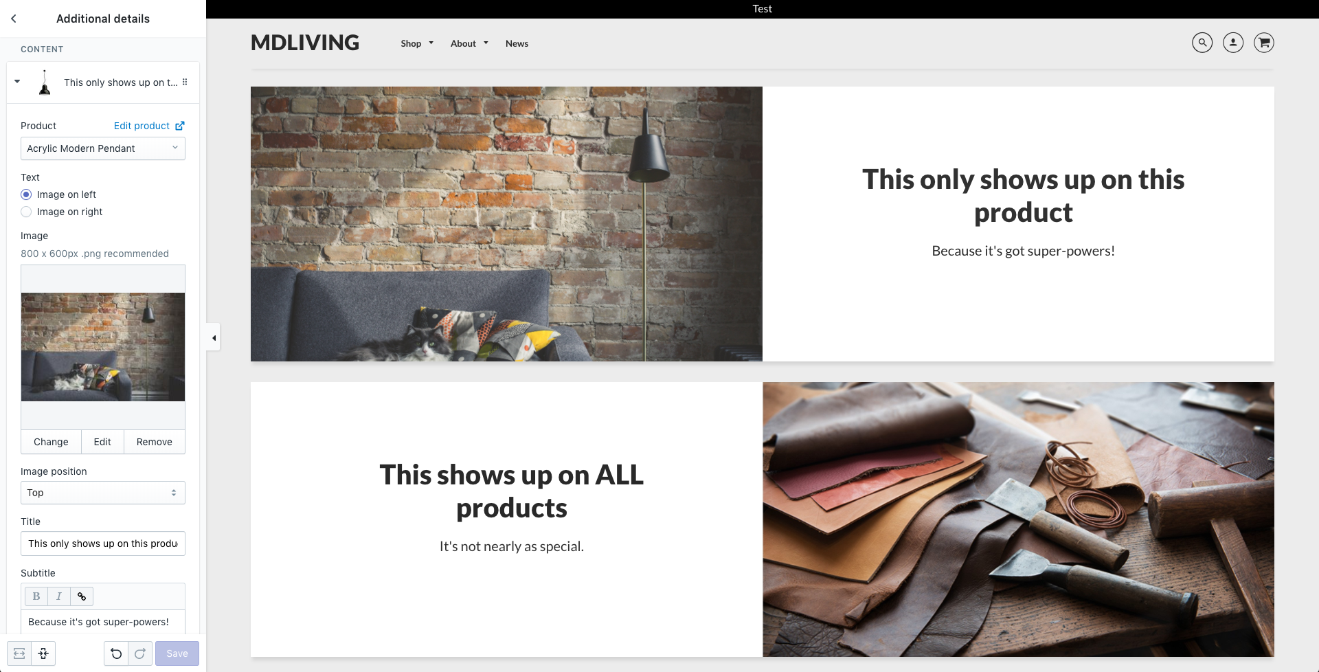
Task: Open the About menu in navigation
Action: coord(469,43)
